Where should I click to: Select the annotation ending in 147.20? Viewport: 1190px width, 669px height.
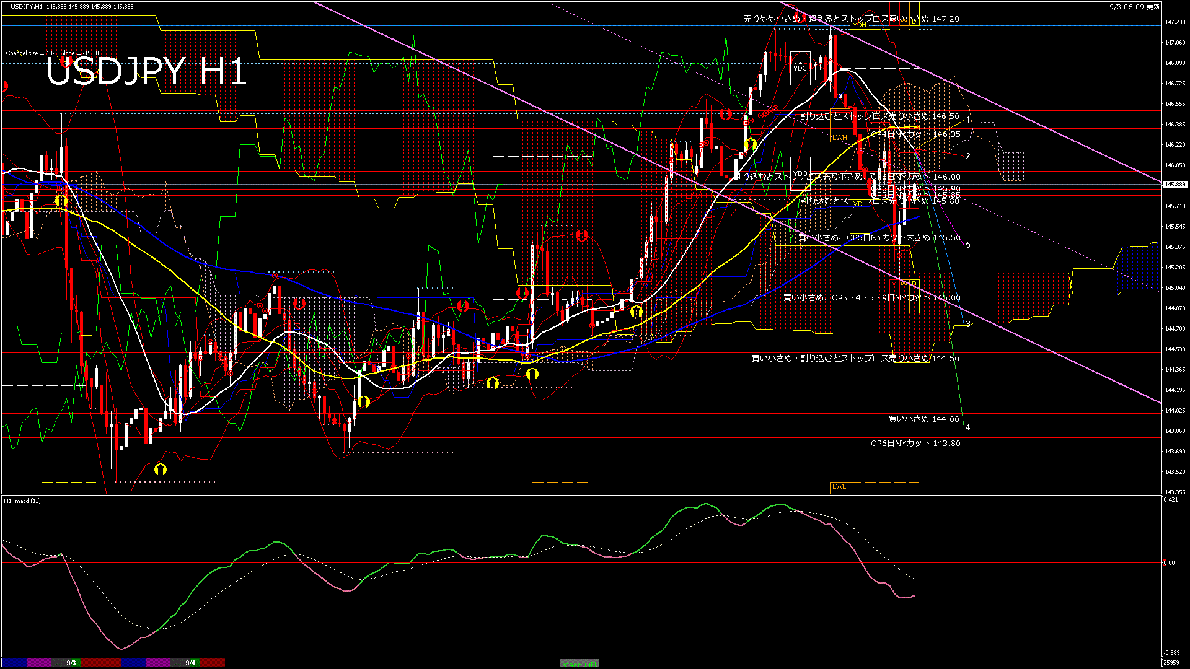click(x=852, y=19)
